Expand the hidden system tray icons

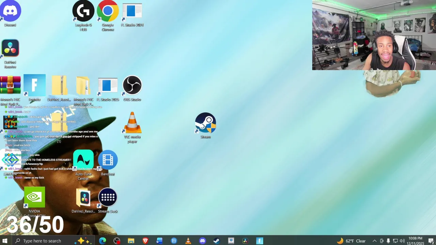point(374,241)
